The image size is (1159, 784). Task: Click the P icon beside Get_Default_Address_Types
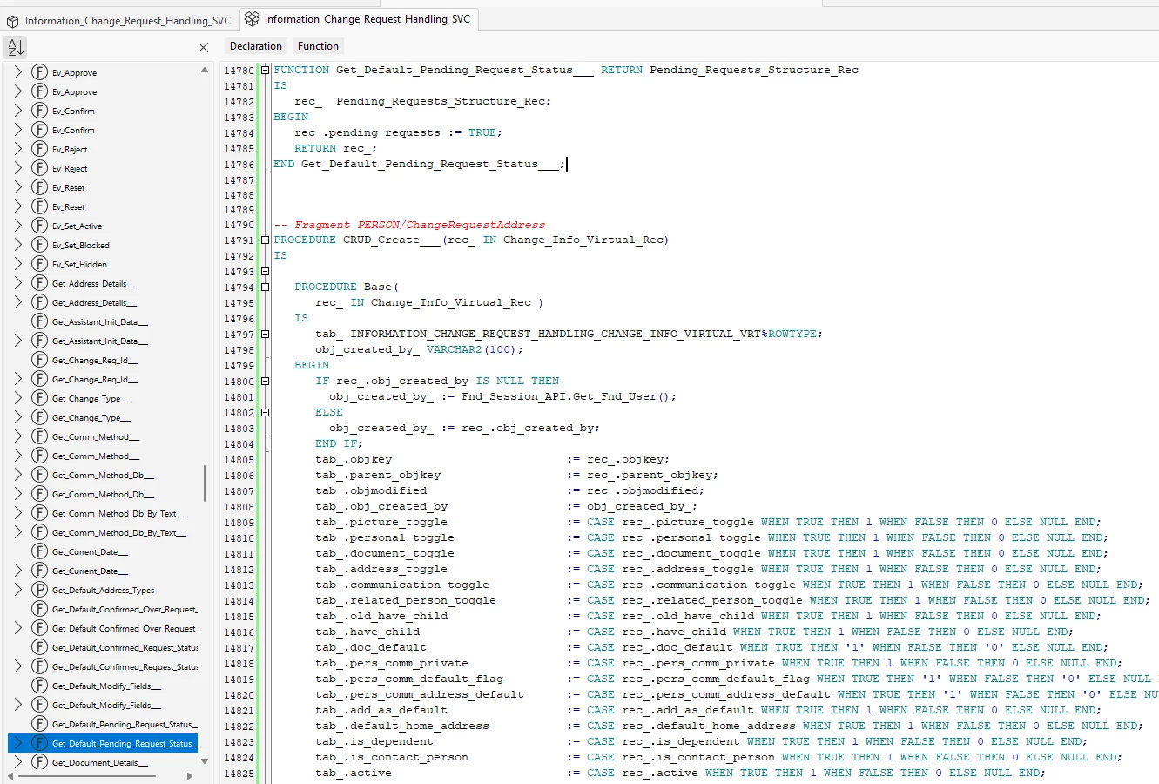pos(39,590)
